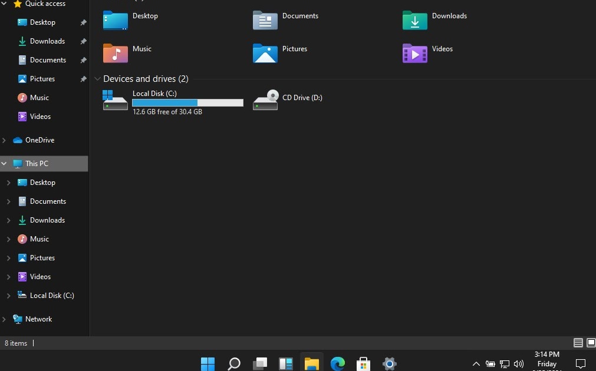The image size is (596, 371).
Task: Collapse the Devices and drives group
Action: pyautogui.click(x=97, y=79)
